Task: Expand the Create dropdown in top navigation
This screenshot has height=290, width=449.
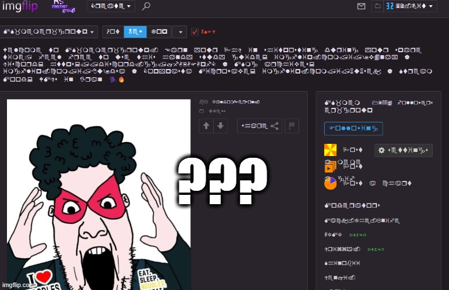Action: click(x=111, y=6)
